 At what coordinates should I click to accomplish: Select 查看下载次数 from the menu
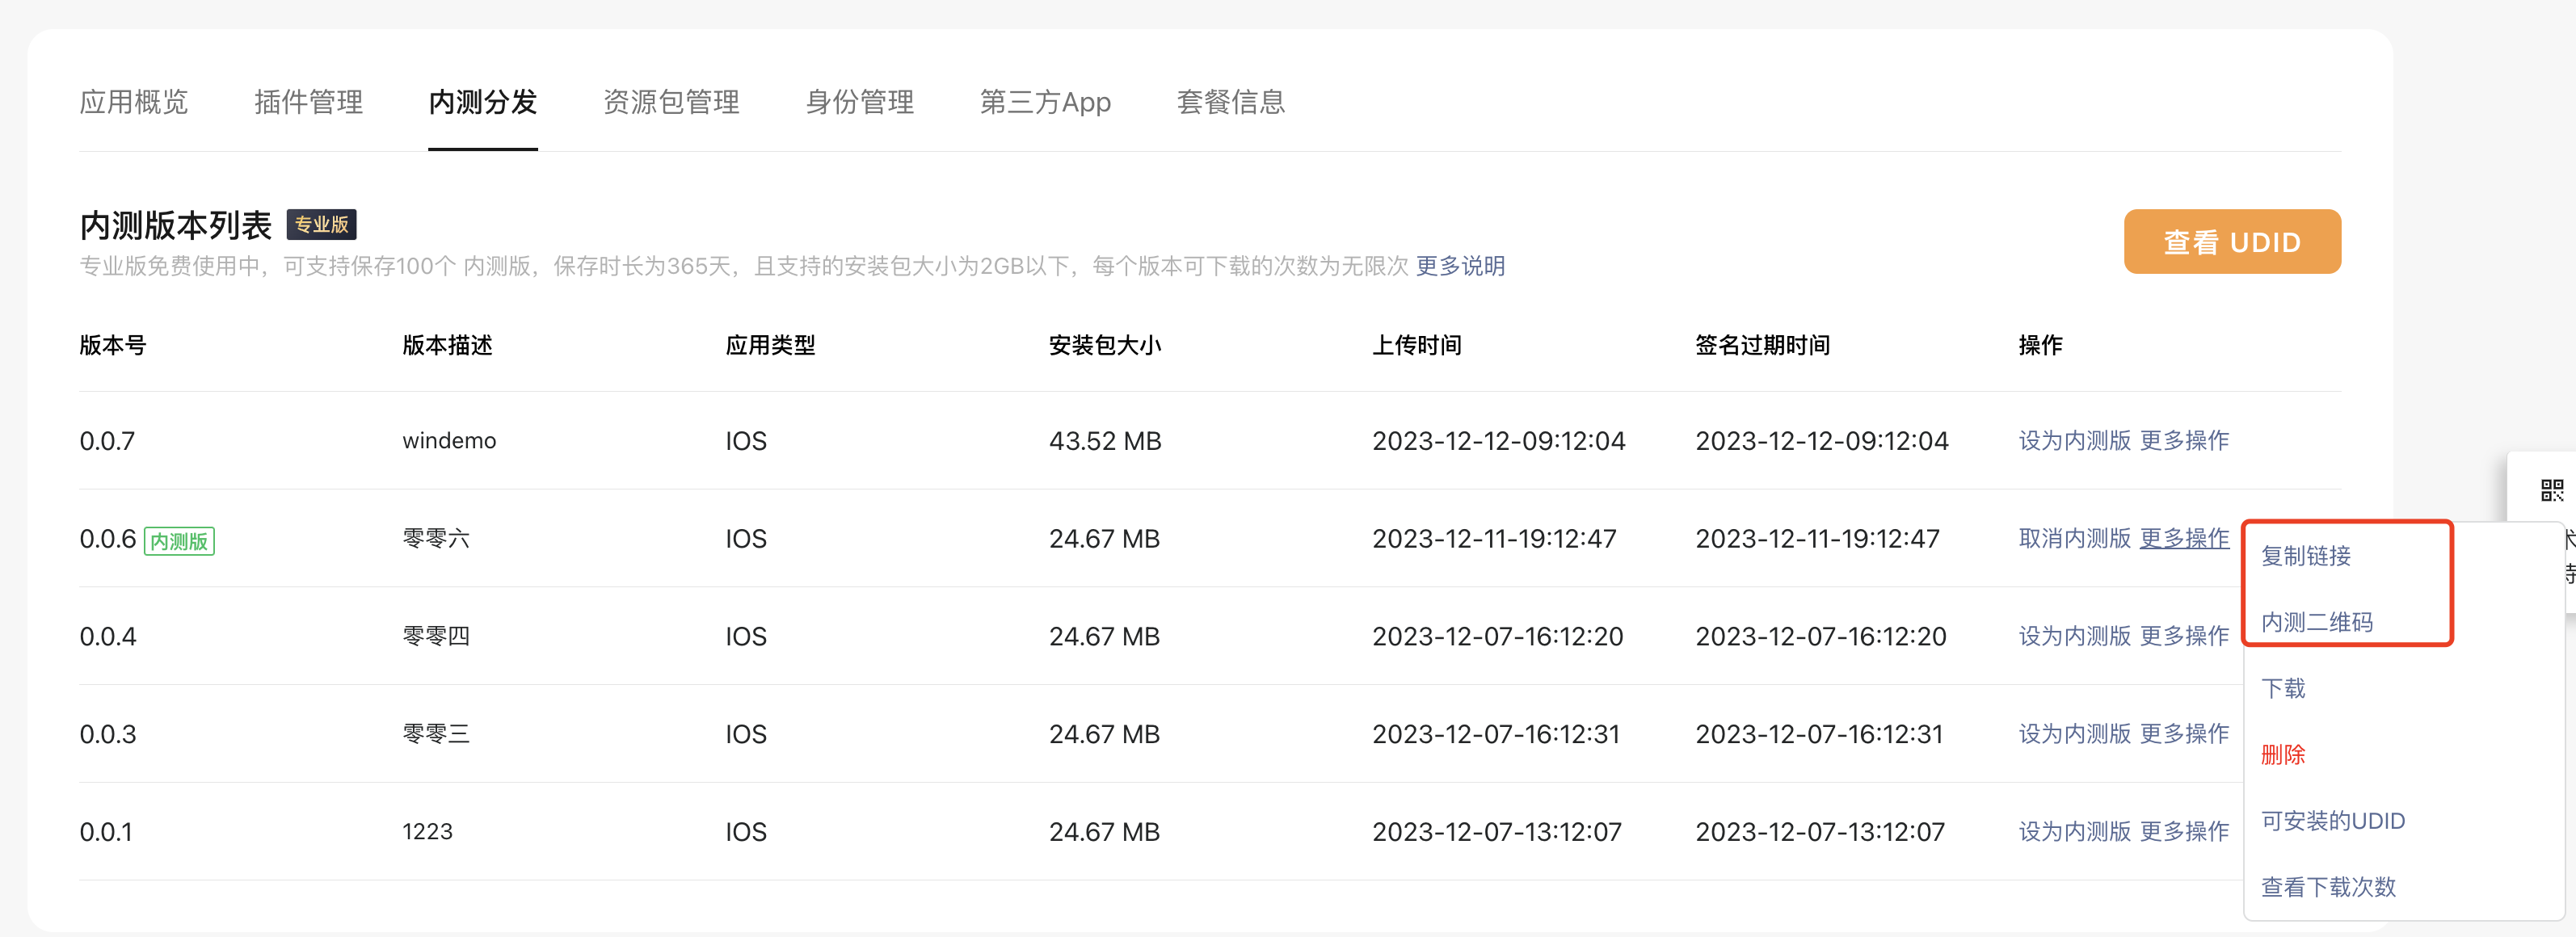pos(2328,887)
